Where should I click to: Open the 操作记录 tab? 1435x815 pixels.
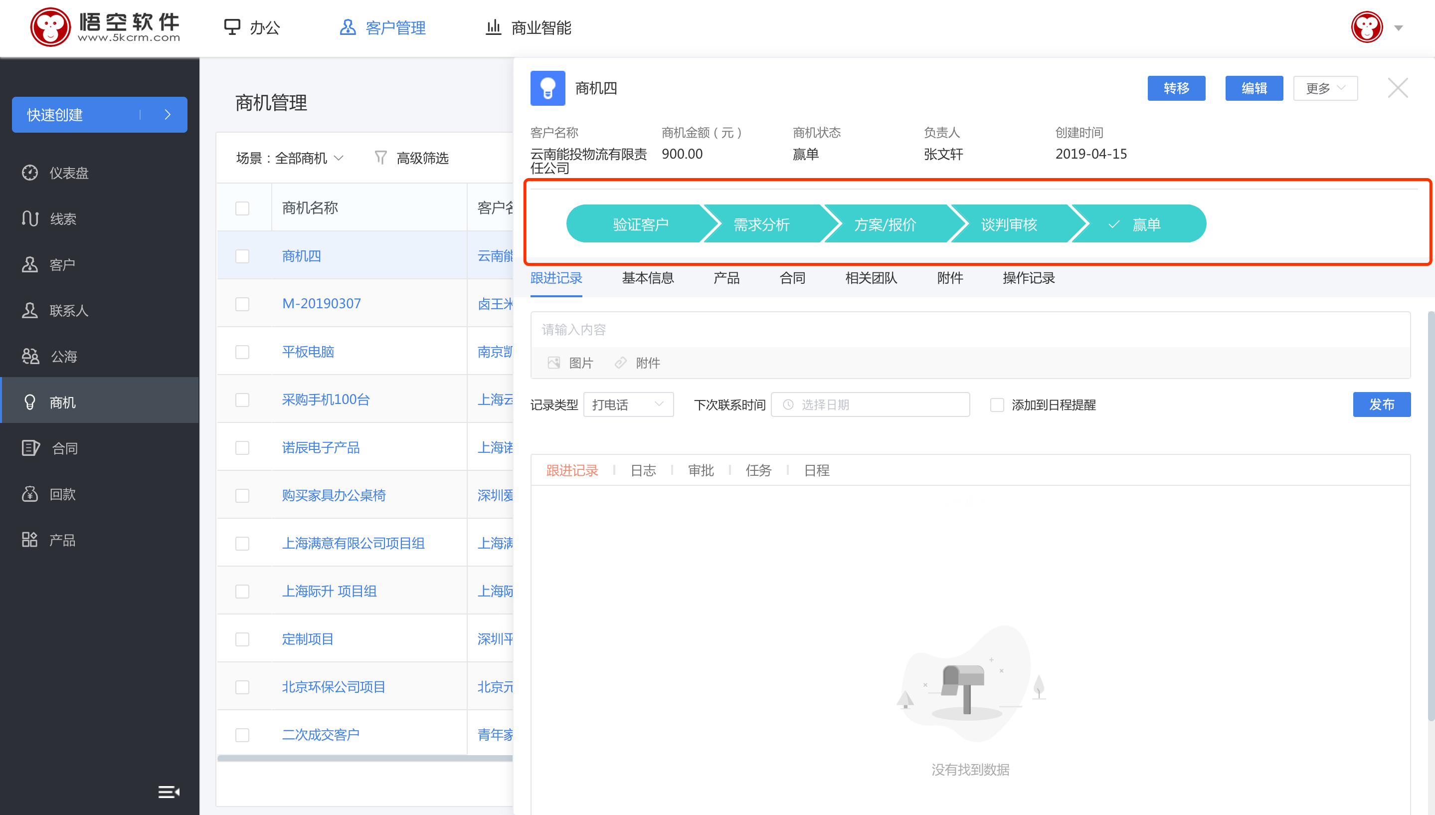click(x=1028, y=278)
